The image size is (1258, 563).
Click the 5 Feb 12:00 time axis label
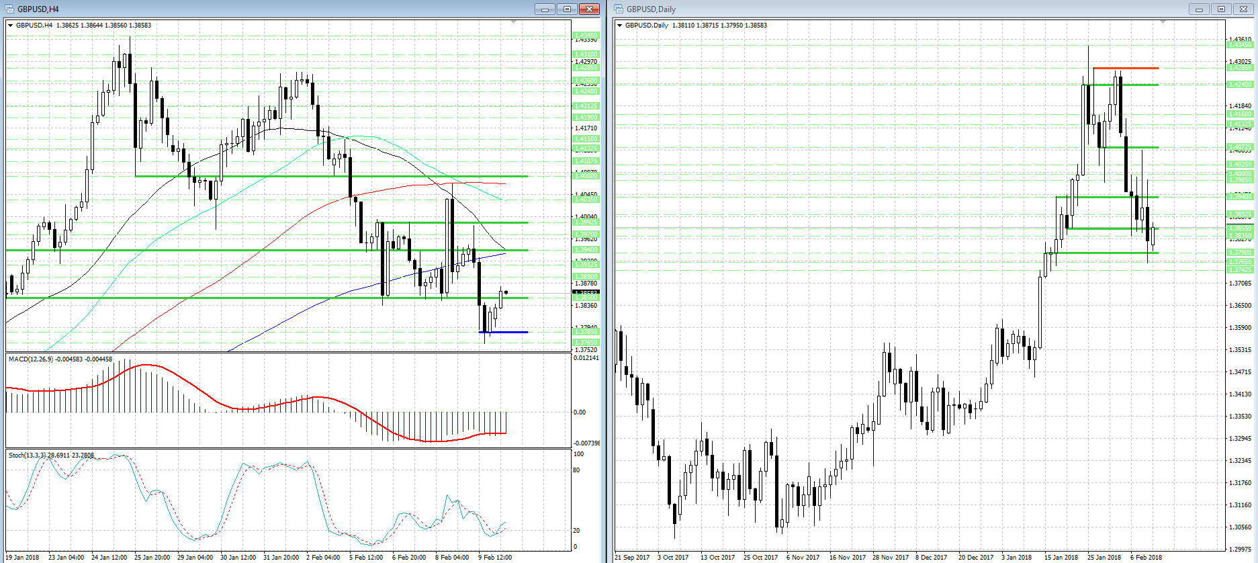(366, 557)
